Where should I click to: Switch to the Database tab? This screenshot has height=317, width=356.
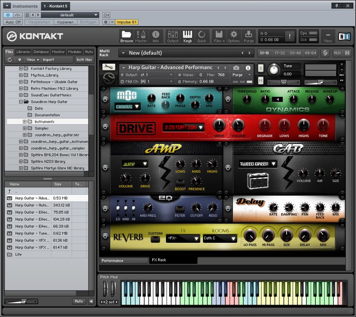coord(41,52)
